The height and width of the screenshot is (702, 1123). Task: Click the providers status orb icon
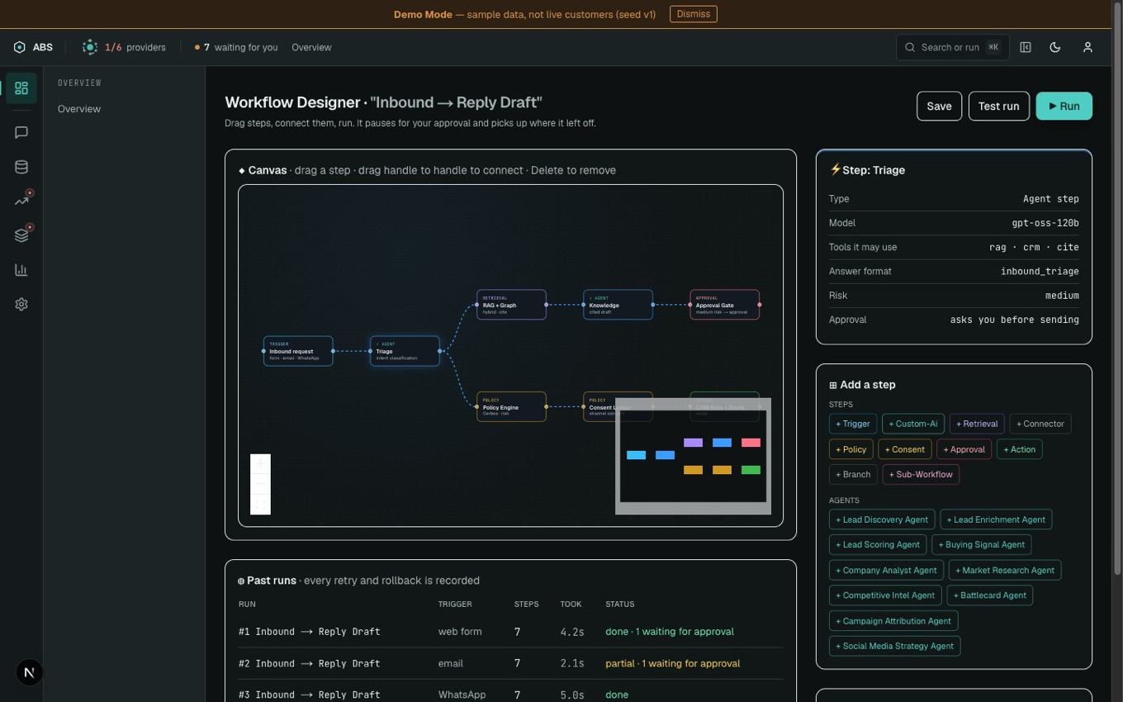[x=89, y=47]
